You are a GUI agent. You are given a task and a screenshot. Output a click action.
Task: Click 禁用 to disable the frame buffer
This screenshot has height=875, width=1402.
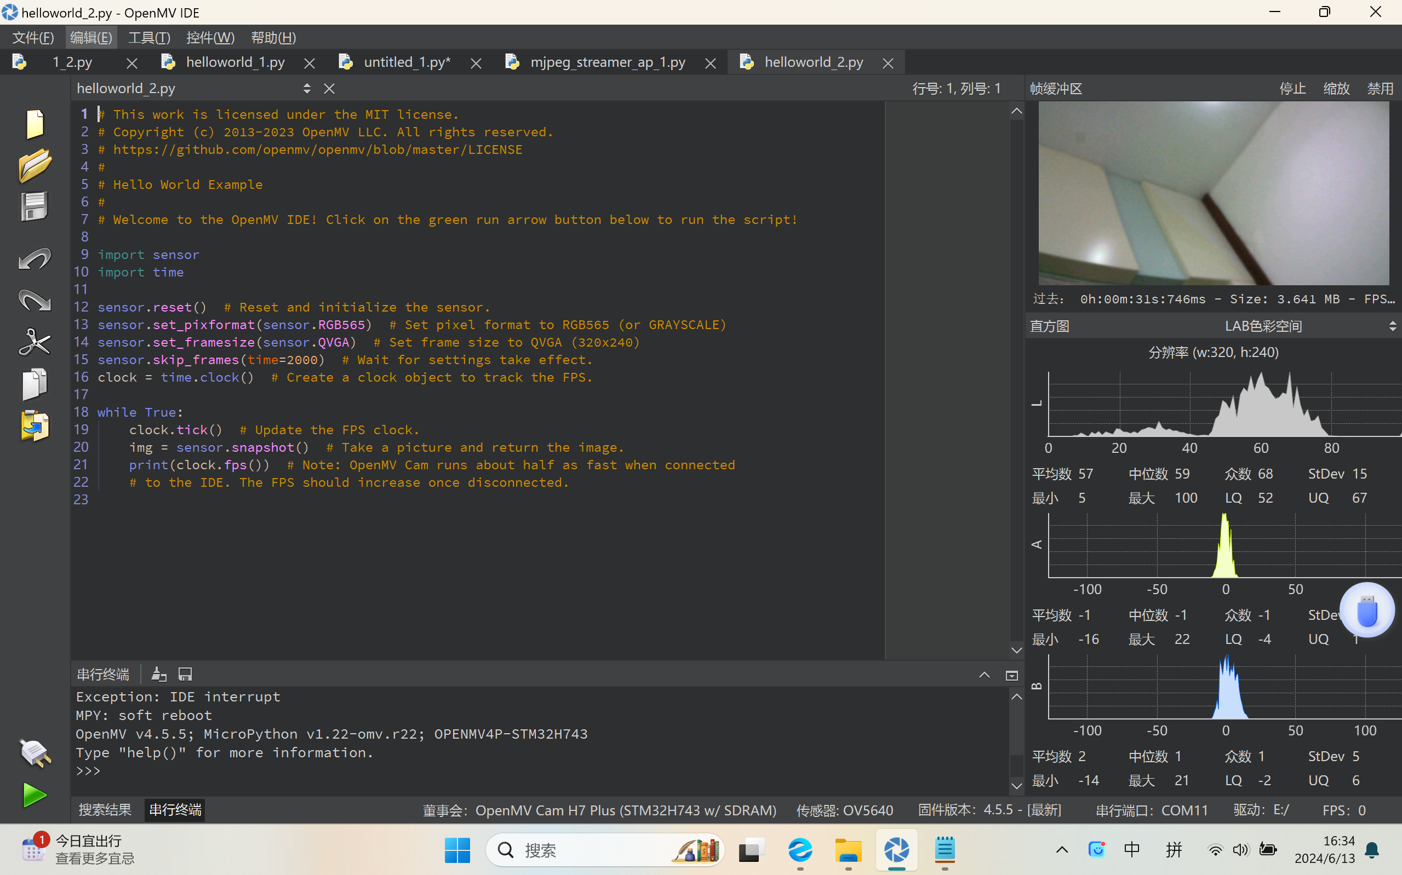(x=1380, y=89)
